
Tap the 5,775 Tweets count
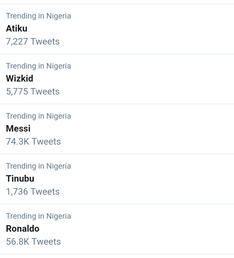pos(32,92)
